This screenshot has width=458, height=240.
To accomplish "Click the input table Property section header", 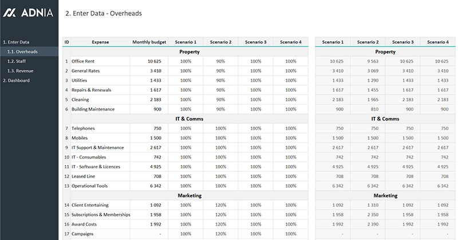I will (x=185, y=52).
